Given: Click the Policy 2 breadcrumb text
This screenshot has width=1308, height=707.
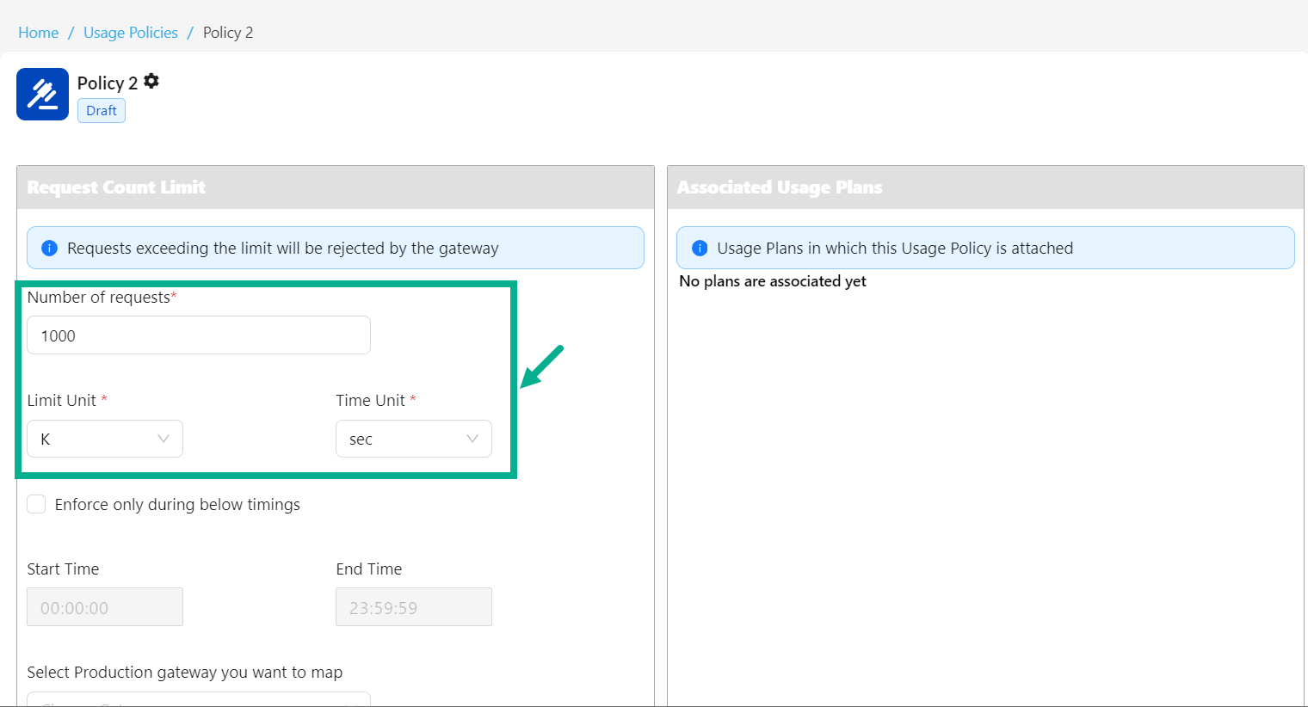Looking at the screenshot, I should tap(228, 33).
